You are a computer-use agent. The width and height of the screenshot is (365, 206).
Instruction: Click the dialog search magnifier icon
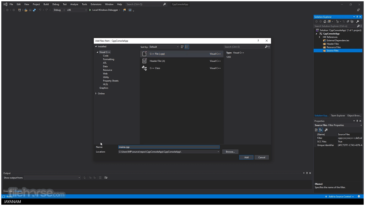pos(266,47)
